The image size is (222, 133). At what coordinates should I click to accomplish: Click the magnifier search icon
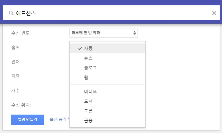pyautogui.click(x=11, y=13)
